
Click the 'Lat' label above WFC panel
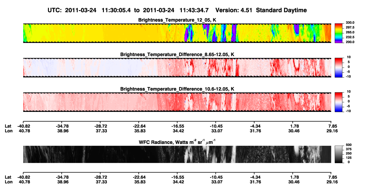point(8,126)
